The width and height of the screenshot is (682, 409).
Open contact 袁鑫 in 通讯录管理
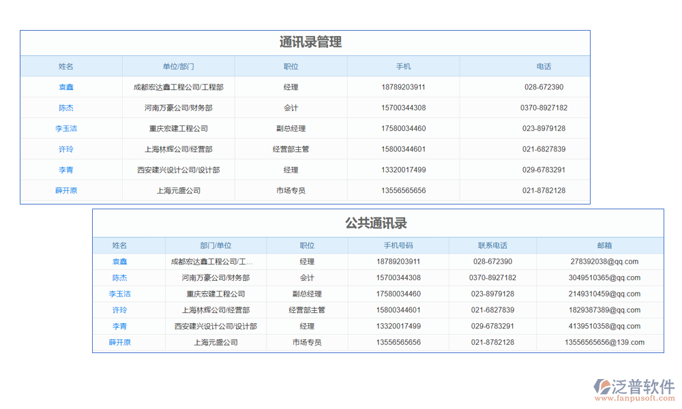(x=65, y=87)
